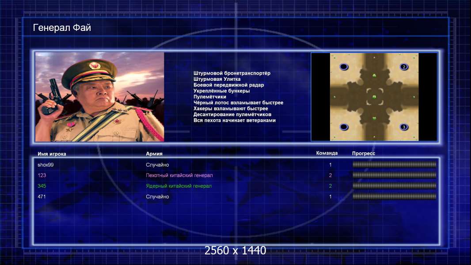Click team number in player 471 row
The height and width of the screenshot is (265, 471).
click(330, 197)
